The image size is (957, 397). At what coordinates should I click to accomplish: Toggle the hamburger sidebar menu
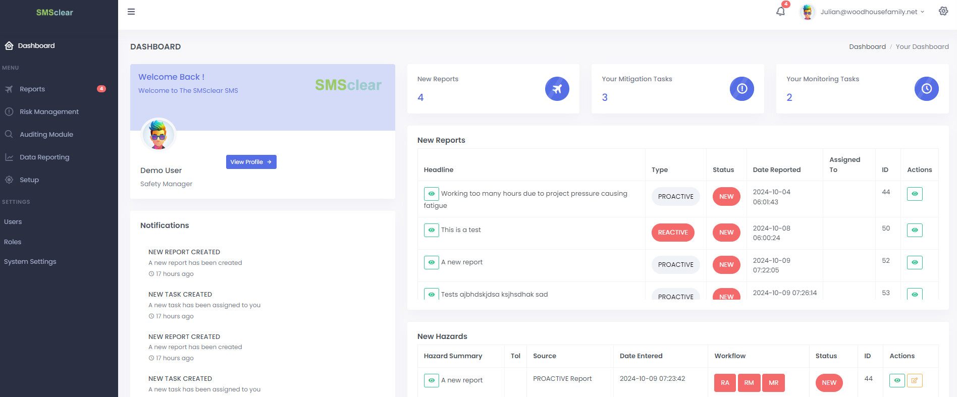131,12
